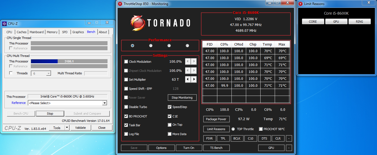Open the About tab in CPU-Z
This screenshot has height=155, width=377.
pos(103,32)
